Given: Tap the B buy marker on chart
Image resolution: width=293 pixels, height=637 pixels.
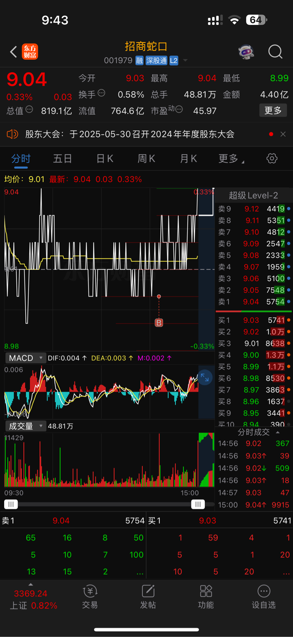Looking at the screenshot, I should (159, 323).
